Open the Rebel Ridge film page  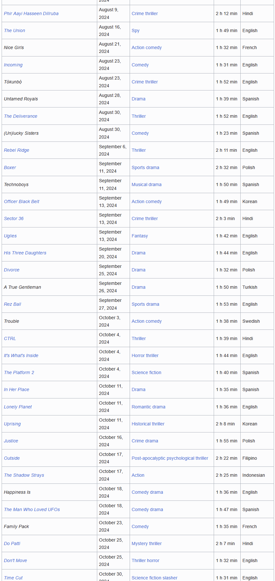[x=16, y=150]
